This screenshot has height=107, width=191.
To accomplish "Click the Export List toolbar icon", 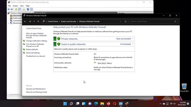I will click(24, 9).
